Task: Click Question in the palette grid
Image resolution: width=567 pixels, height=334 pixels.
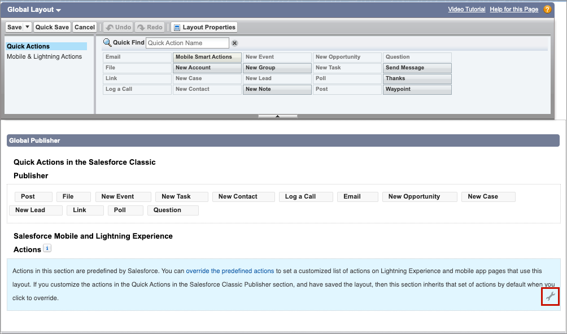Action: tap(417, 57)
